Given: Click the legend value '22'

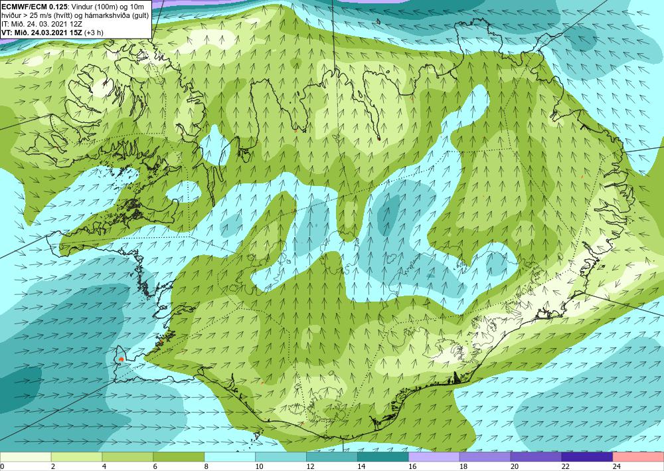Looking at the screenshot, I should coord(566,466).
